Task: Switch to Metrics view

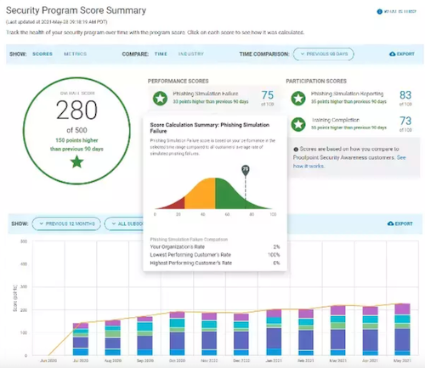Action: coord(75,54)
